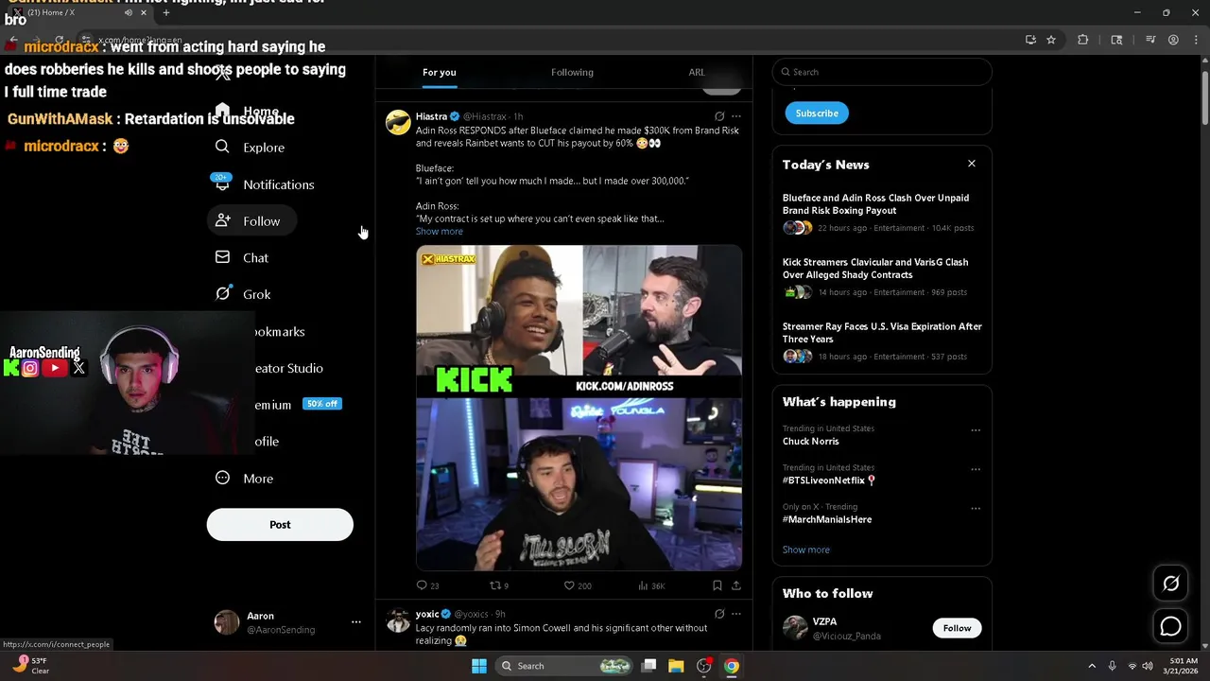Open options for #MarchManiaIsHere trend
The height and width of the screenshot is (681, 1210).
click(x=976, y=508)
